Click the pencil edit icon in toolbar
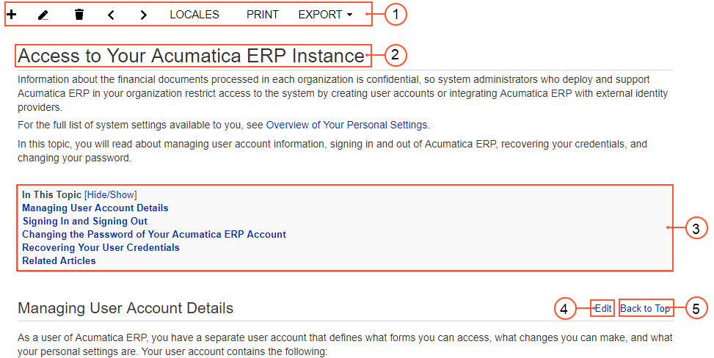Viewport: 714px width, 358px height. point(44,15)
